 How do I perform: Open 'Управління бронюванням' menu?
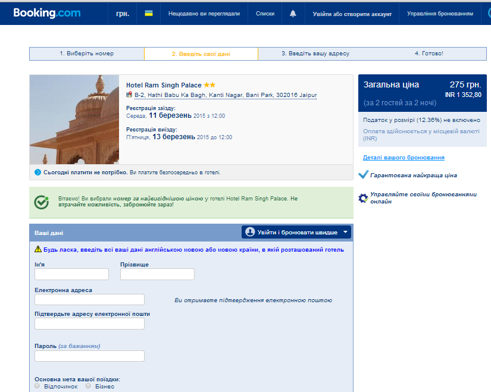440,14
